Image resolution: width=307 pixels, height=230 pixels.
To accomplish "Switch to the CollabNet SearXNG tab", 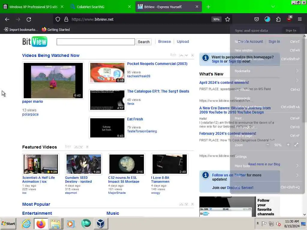I will [101, 7].
